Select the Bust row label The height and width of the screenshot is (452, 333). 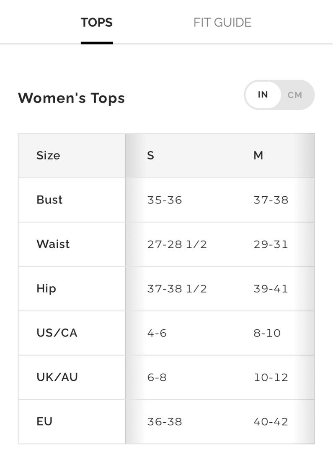point(49,200)
